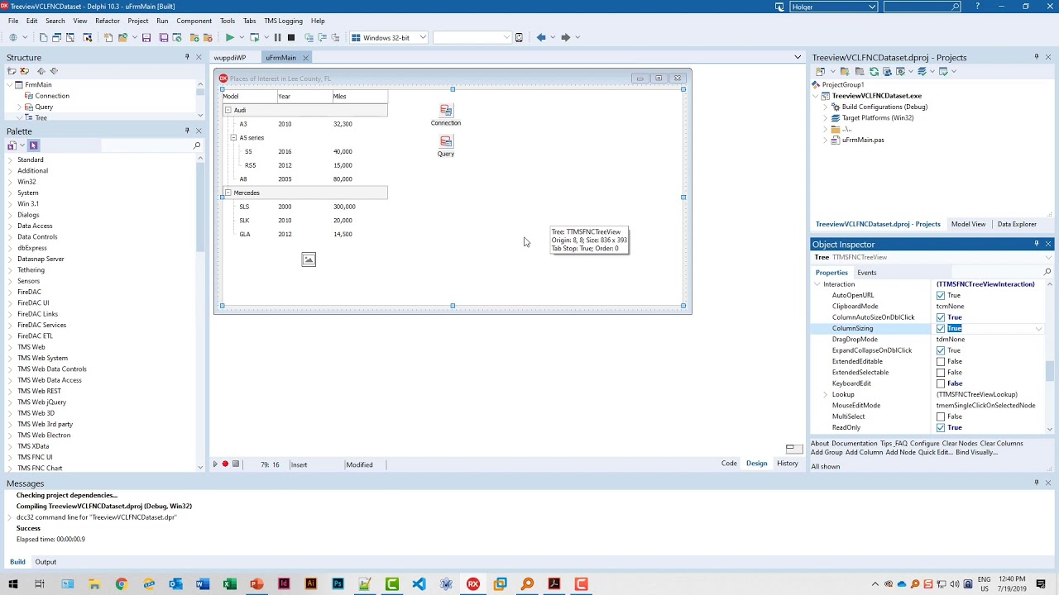This screenshot has height=595, width=1059.
Task: Click the record macro red button
Action: pyautogui.click(x=225, y=464)
